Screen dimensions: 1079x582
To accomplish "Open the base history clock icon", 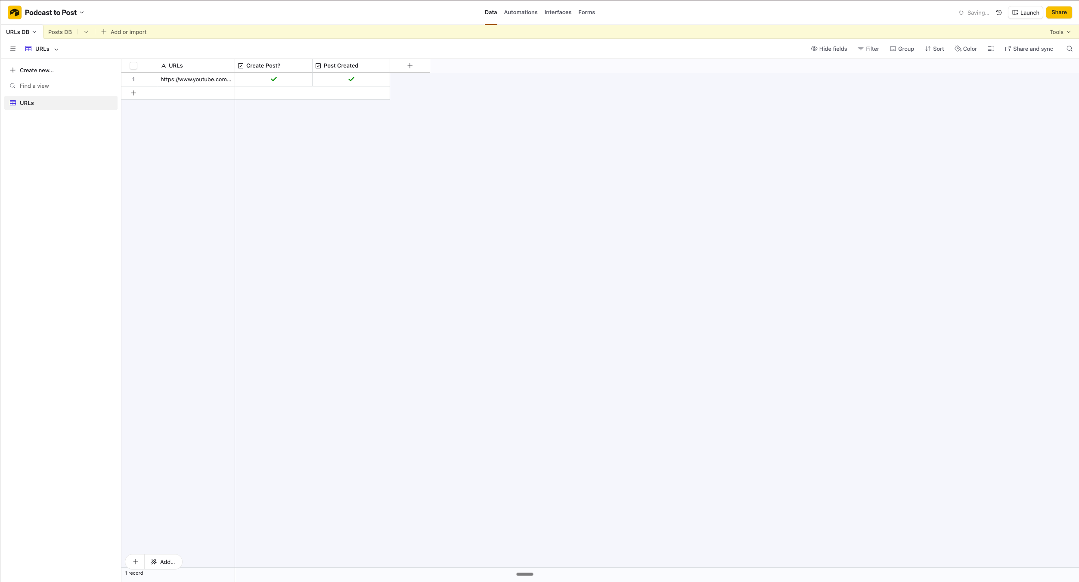I will (999, 12).
